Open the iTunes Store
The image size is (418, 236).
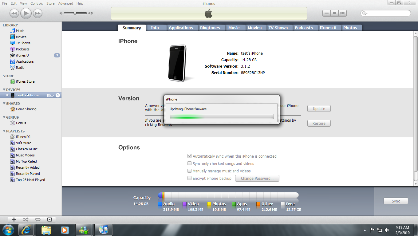tap(22, 81)
